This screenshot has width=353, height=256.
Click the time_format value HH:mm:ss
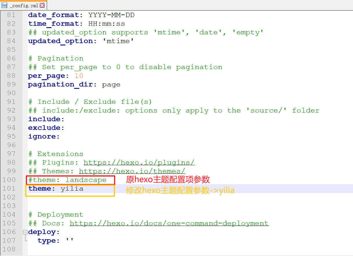coord(106,24)
